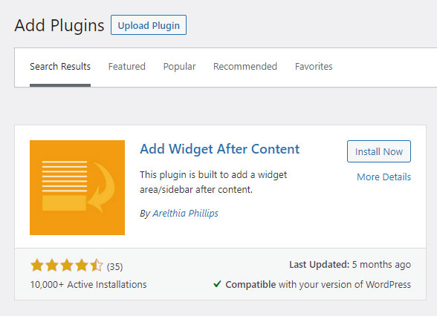The width and height of the screenshot is (437, 316).
Task: Click the fourth gold rating star
Action: (82, 265)
